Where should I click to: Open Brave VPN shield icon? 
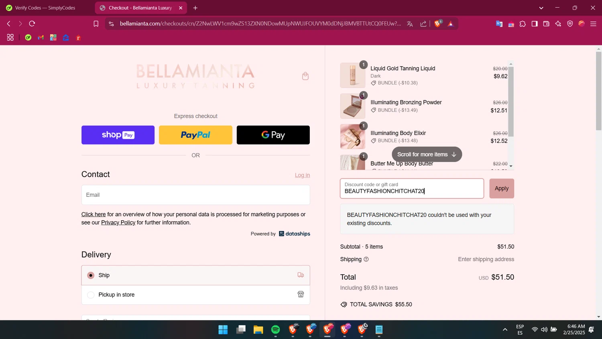coord(570,24)
